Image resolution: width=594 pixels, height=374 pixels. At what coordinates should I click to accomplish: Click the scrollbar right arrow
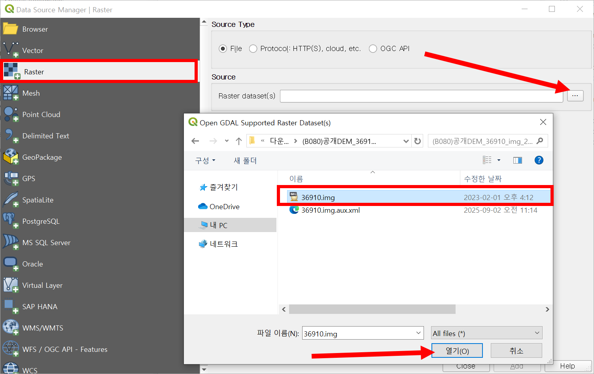(x=547, y=309)
